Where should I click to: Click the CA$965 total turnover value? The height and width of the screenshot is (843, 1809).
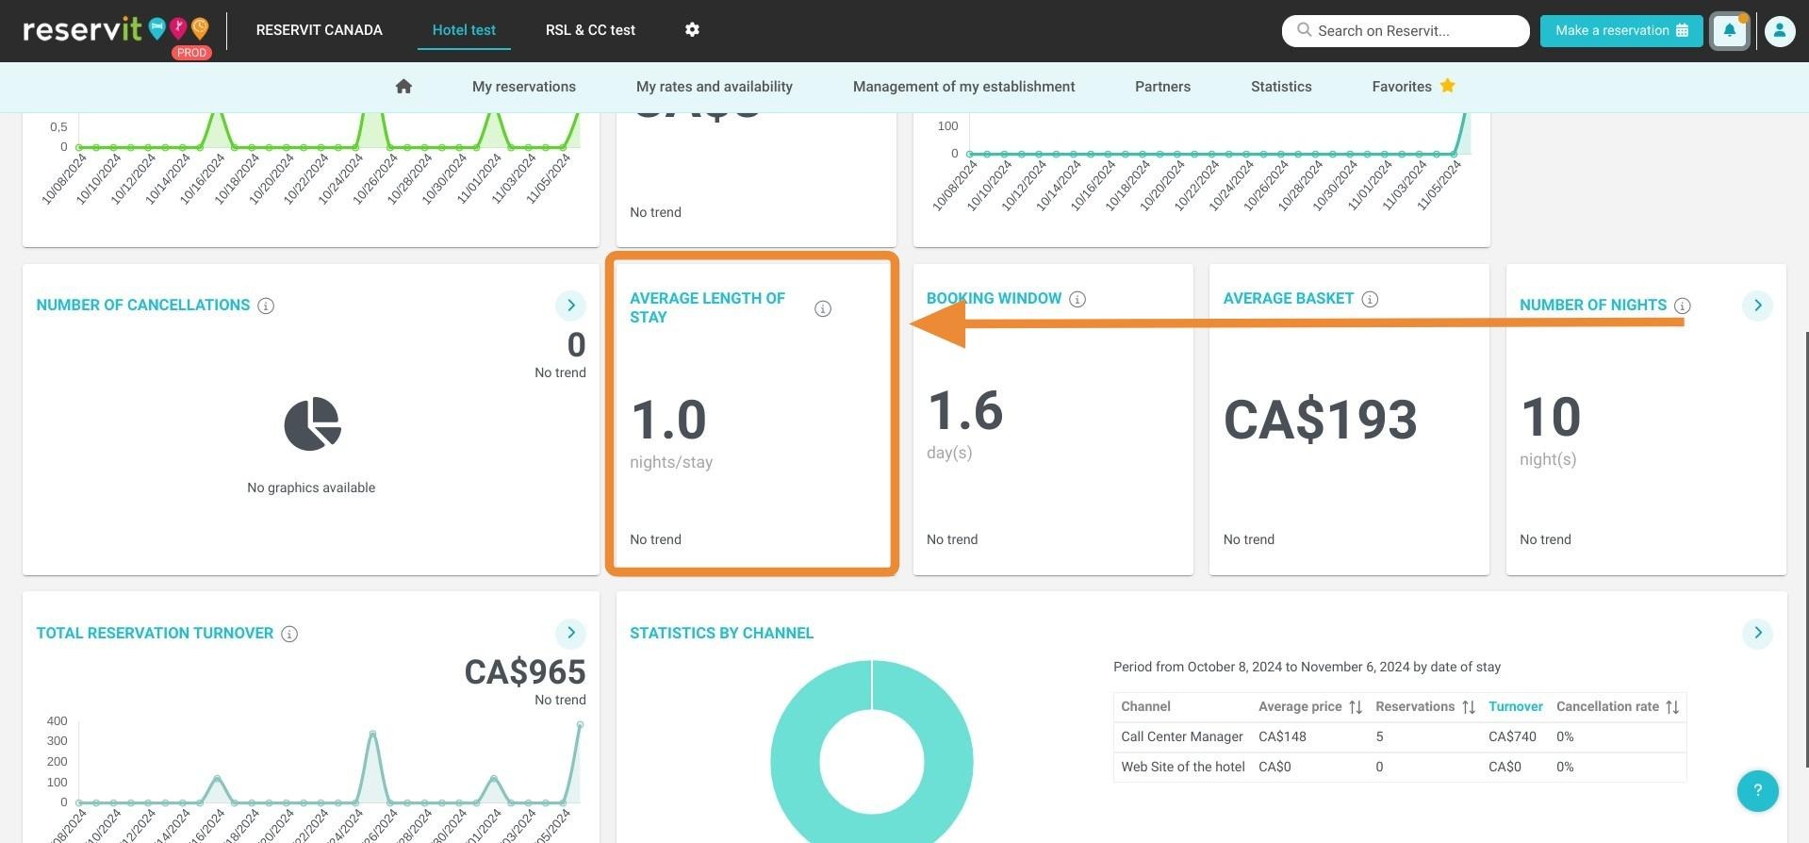pyautogui.click(x=525, y=672)
